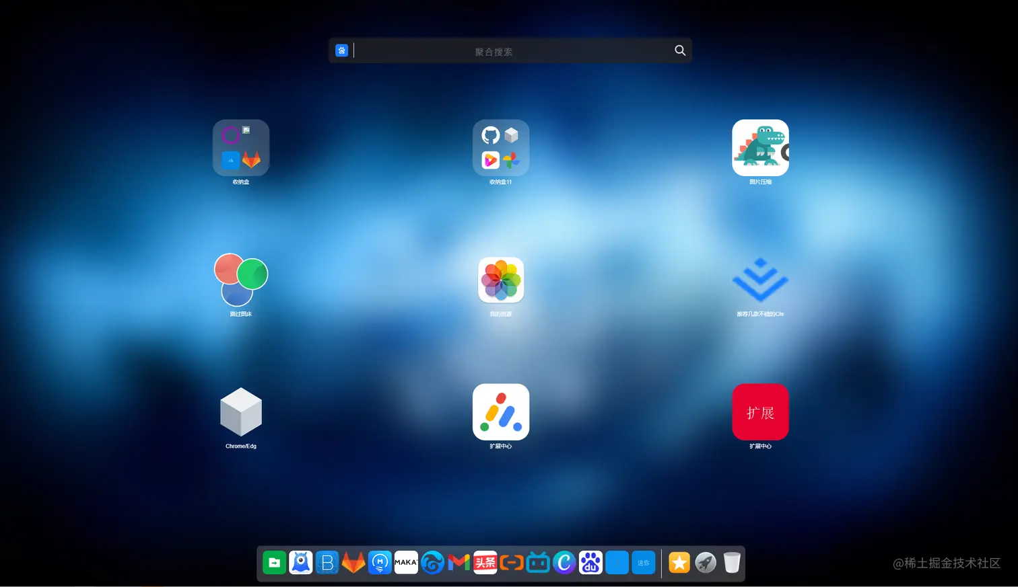
Task: Click the green folder icon in the dock
Action: click(275, 563)
